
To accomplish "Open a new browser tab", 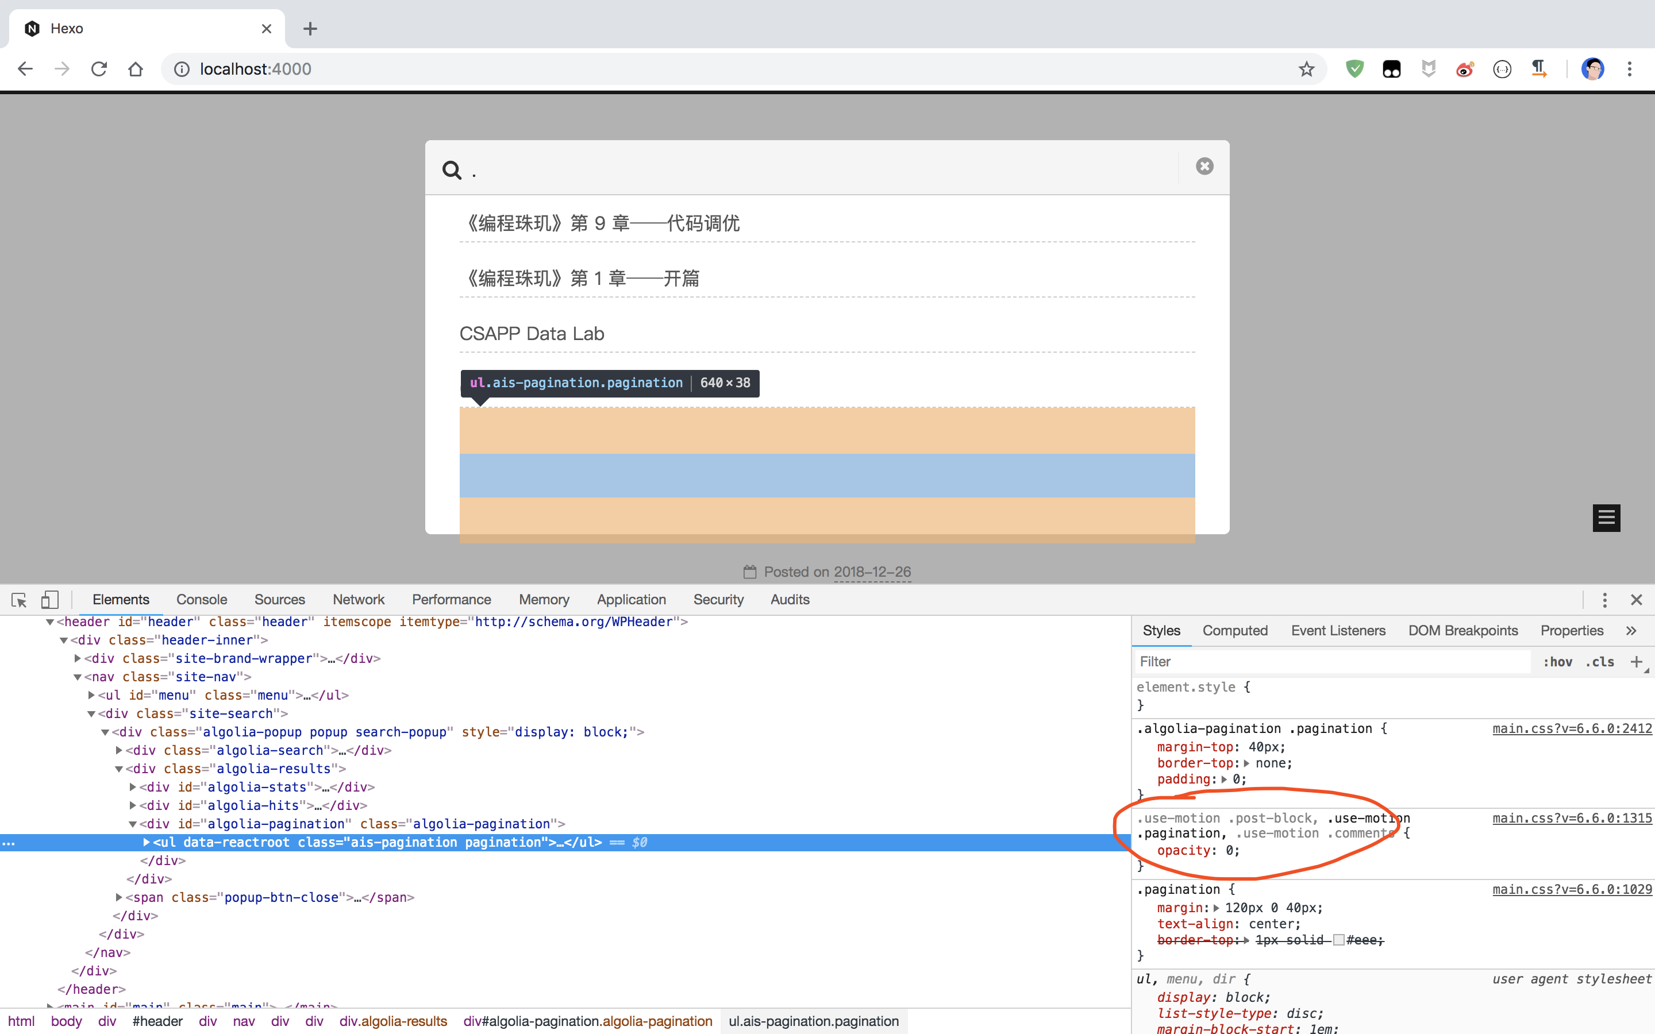I will tap(310, 29).
